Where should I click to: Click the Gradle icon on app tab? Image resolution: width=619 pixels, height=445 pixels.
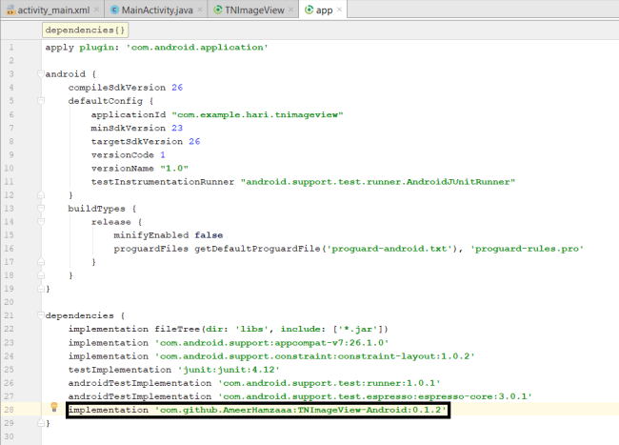[x=309, y=10]
